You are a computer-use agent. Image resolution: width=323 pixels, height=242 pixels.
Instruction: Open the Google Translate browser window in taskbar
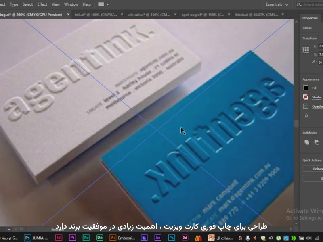point(9,238)
